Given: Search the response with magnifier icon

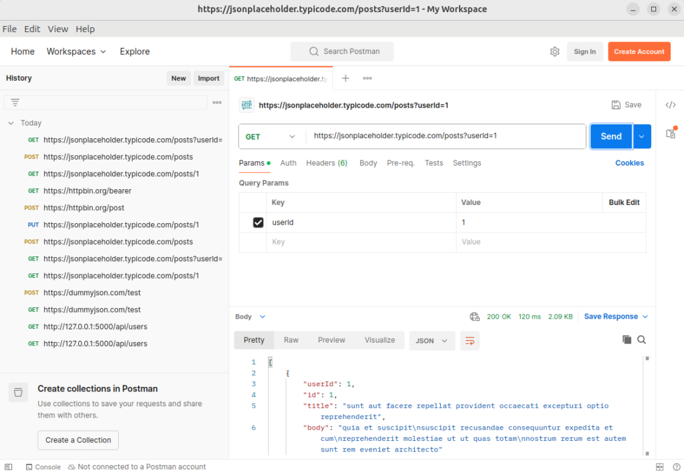Looking at the screenshot, I should [642, 340].
